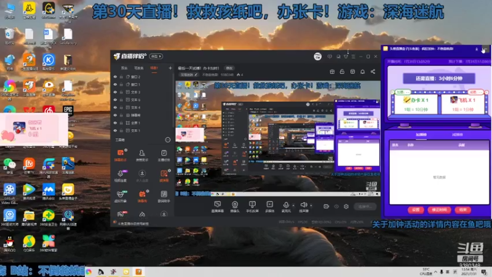Switch to the second scene tab

[139, 68]
